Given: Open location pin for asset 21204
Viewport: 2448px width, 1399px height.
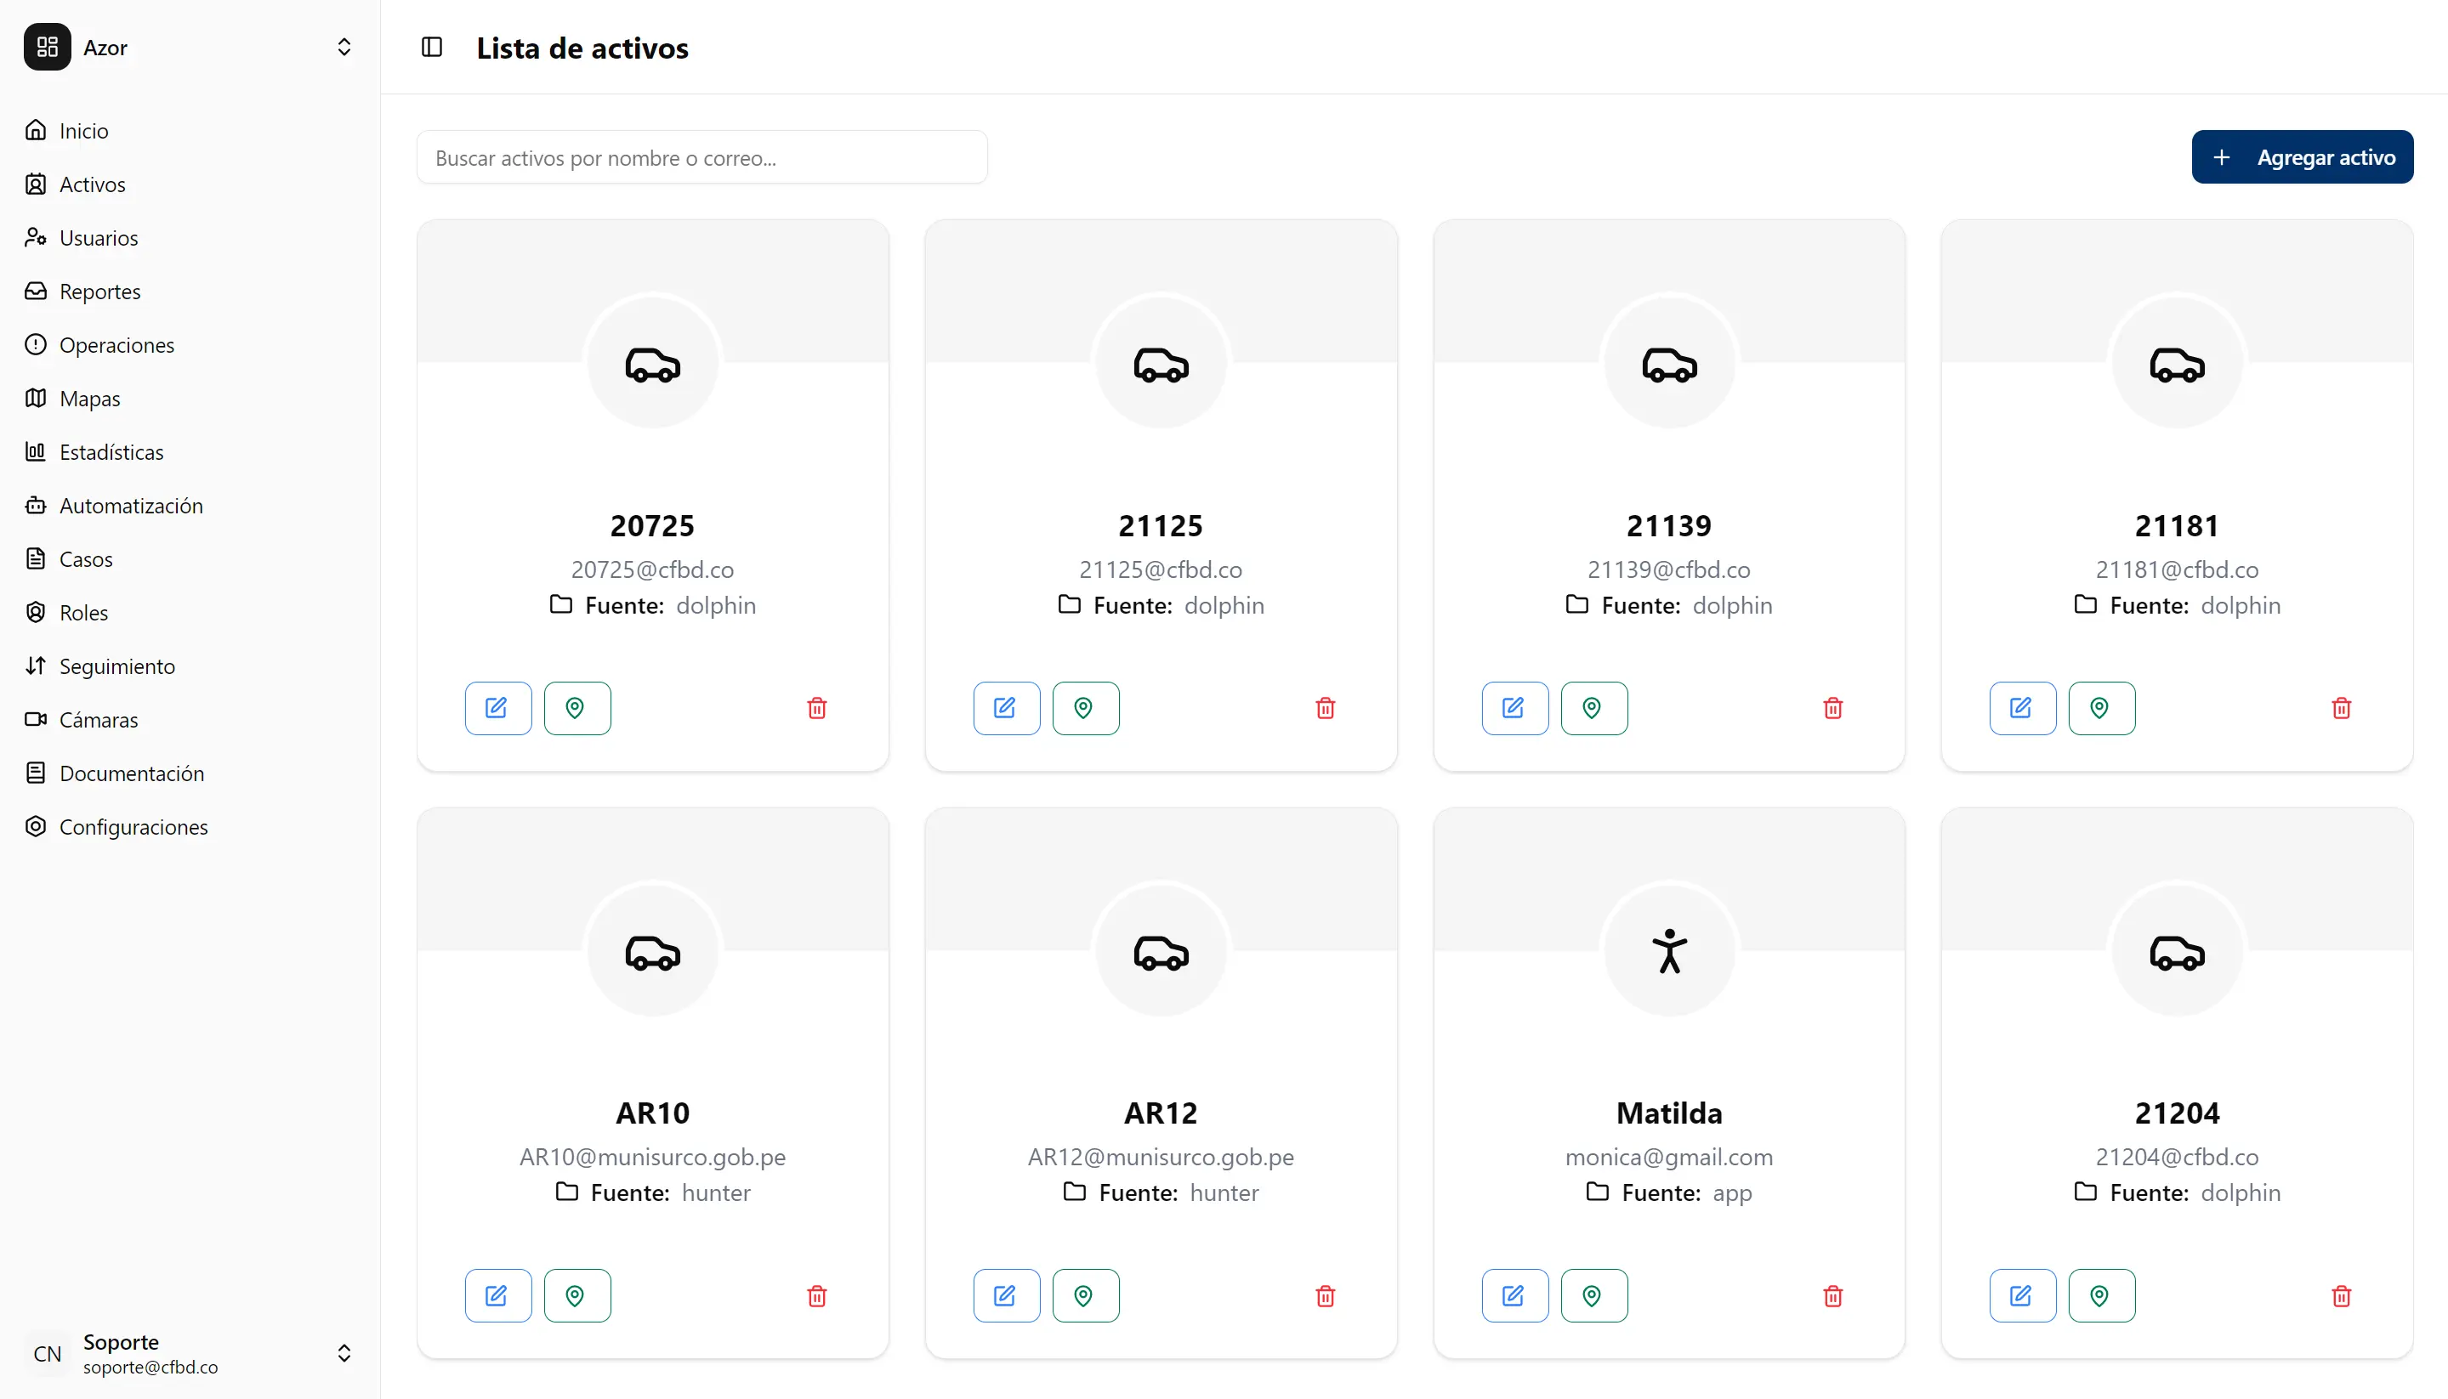Looking at the screenshot, I should pyautogui.click(x=2101, y=1295).
